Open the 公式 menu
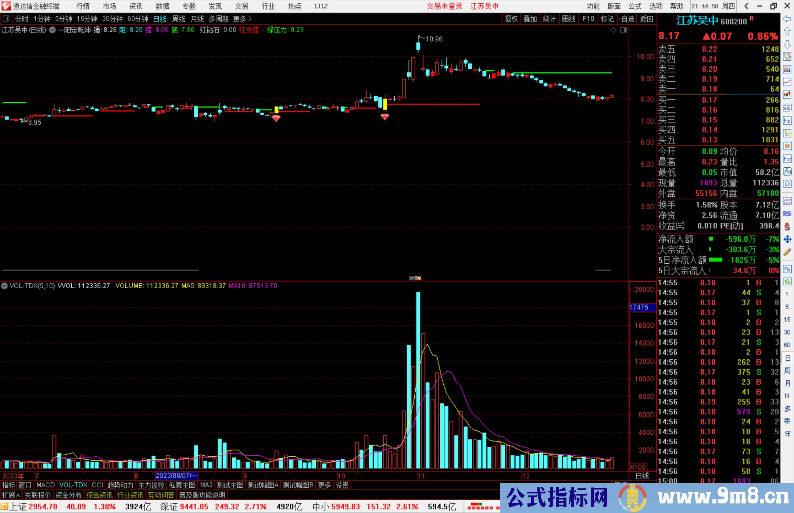This screenshot has width=794, height=513. pos(635,6)
